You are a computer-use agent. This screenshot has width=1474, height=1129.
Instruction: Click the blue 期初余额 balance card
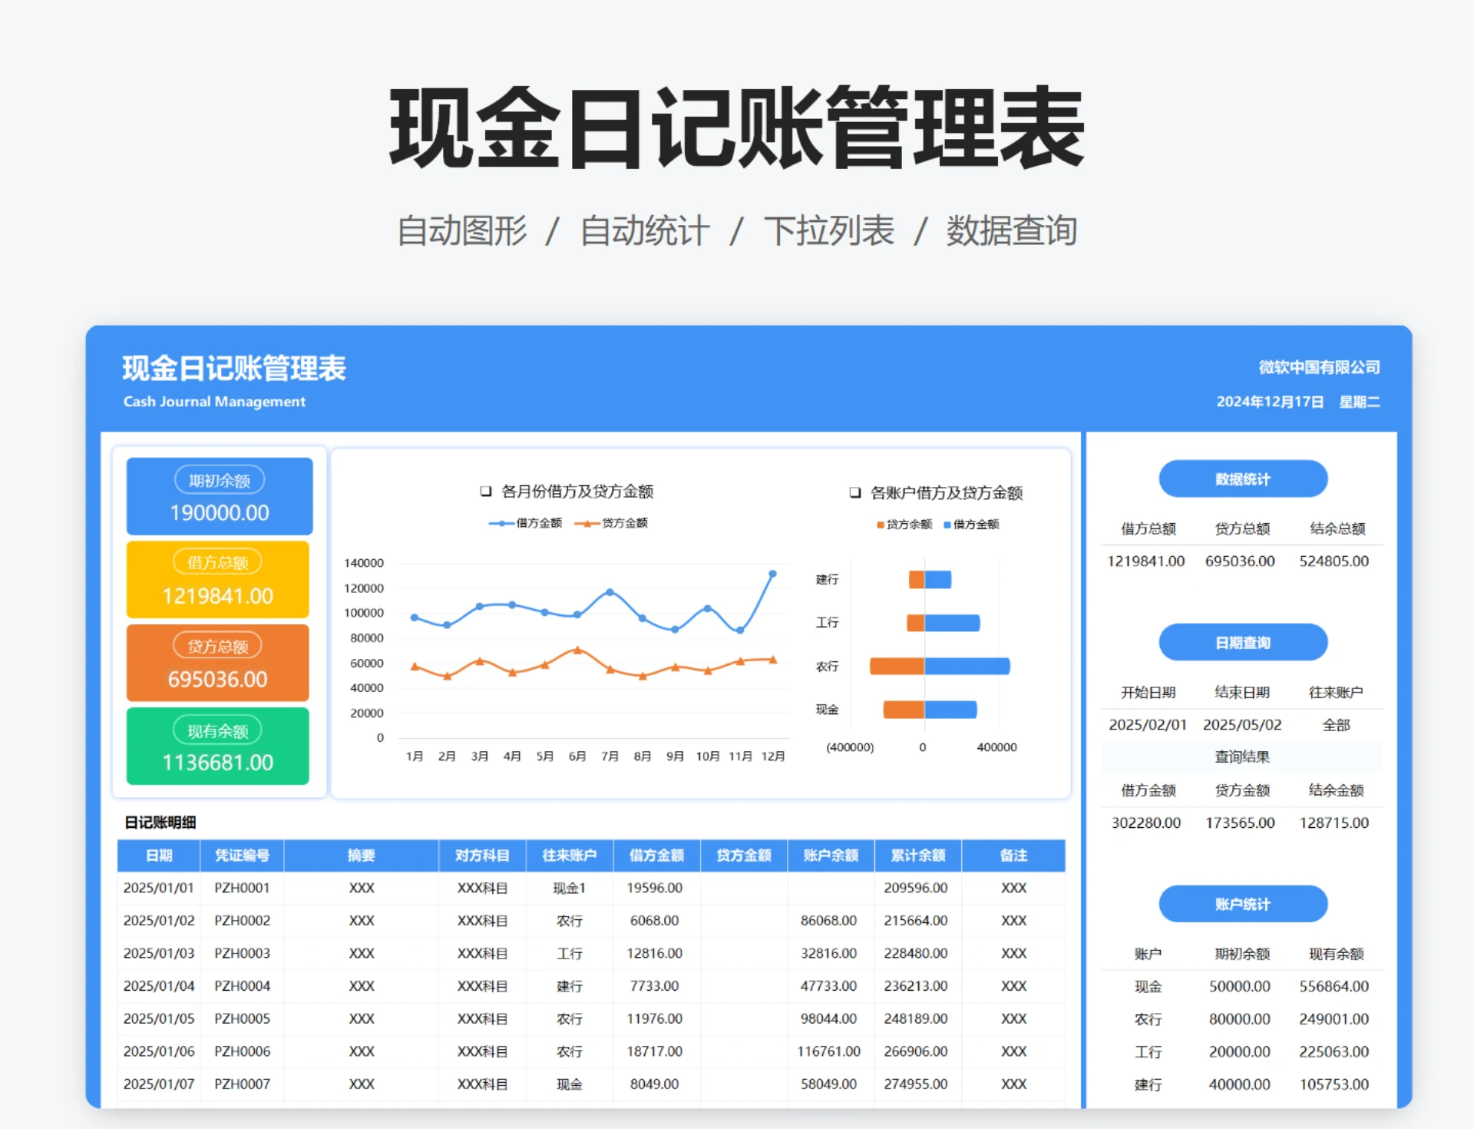click(x=218, y=496)
